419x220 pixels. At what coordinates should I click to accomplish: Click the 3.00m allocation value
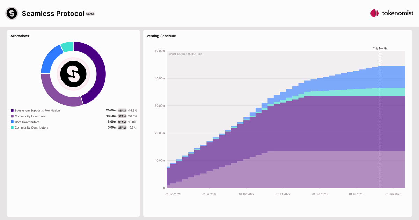[x=112, y=127]
